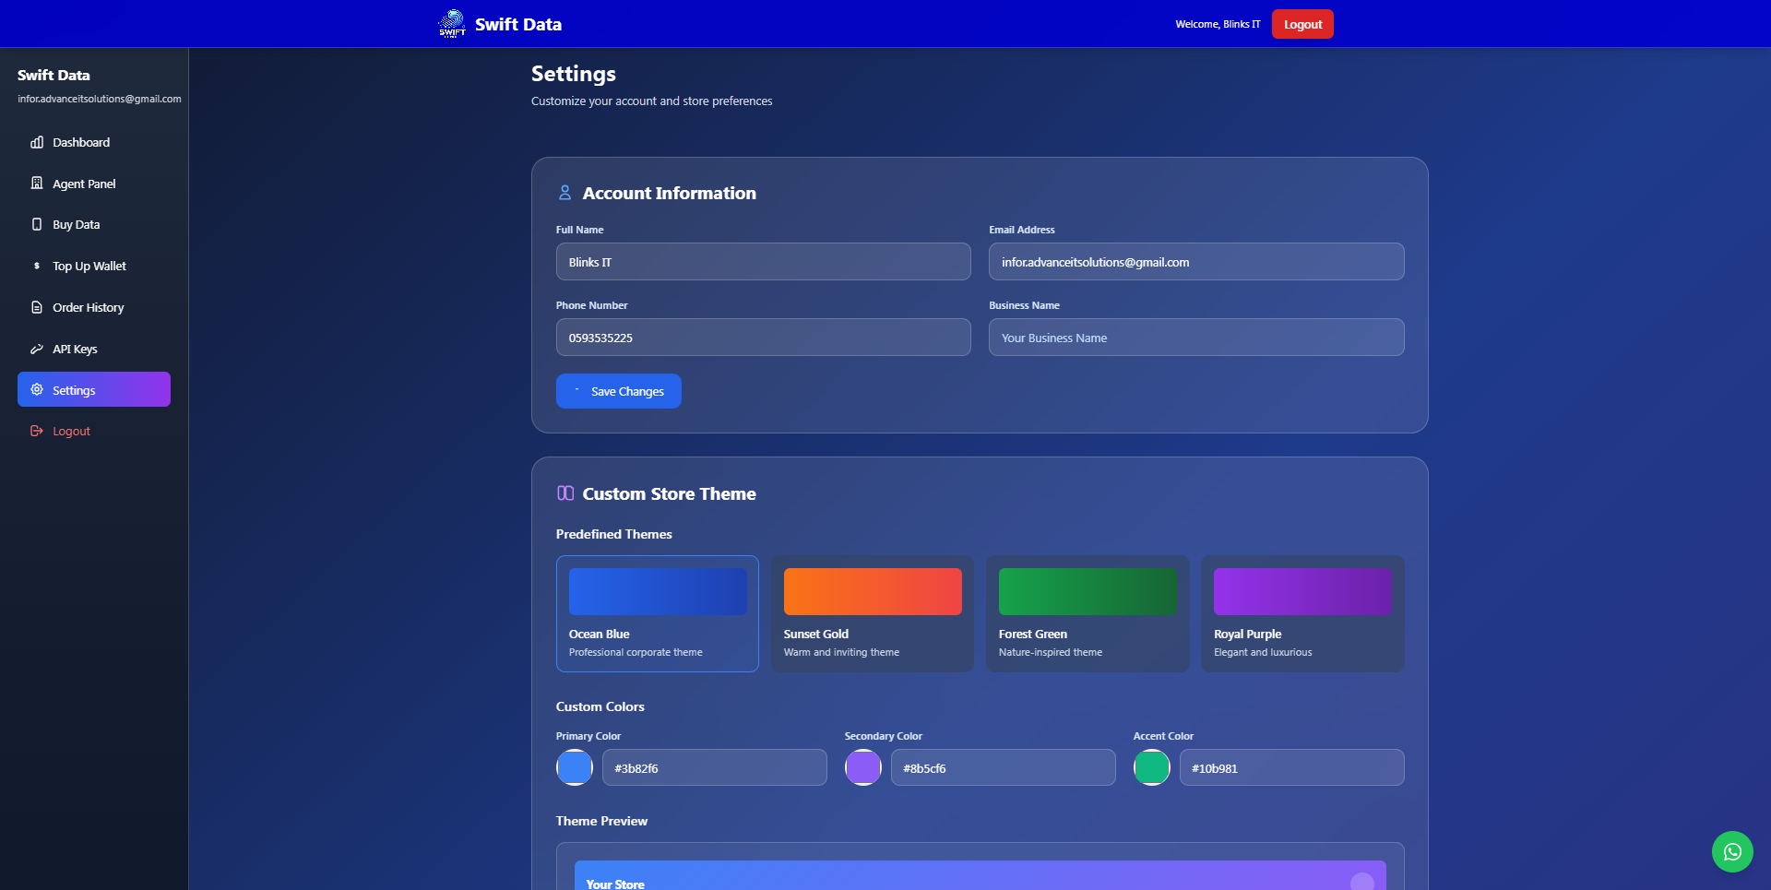Focus the Secondary Color hex field
The height and width of the screenshot is (890, 1771).
coord(1003,767)
